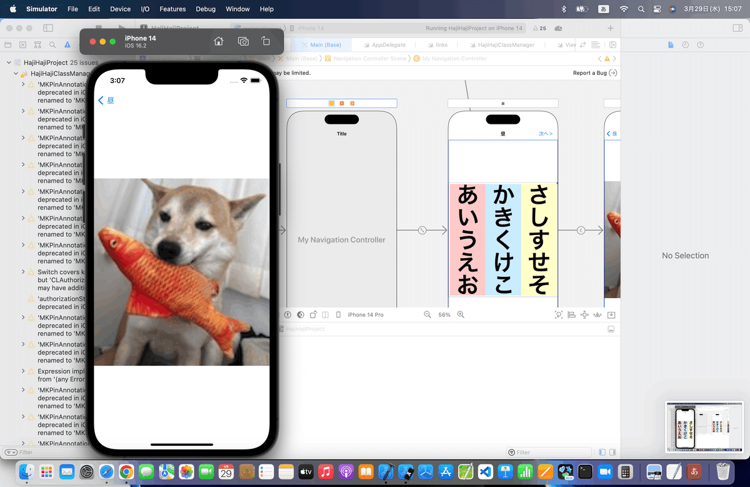Screen dimensions: 750x487
Task: Click the Update Frames icon
Action: [559, 314]
